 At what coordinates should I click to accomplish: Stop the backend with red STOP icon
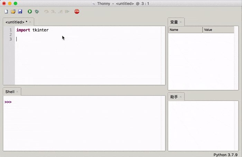(77, 12)
